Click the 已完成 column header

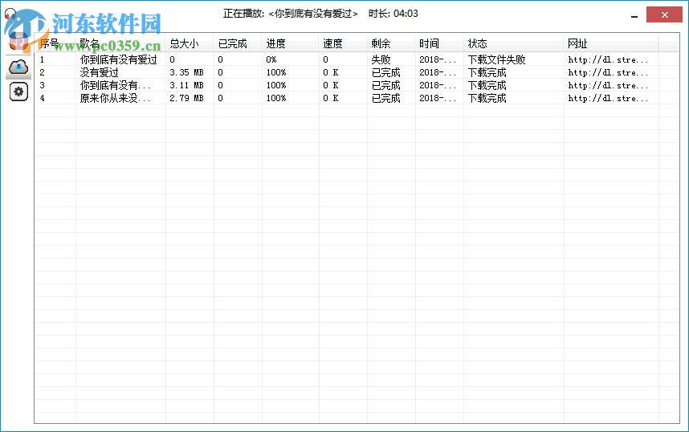click(x=237, y=43)
